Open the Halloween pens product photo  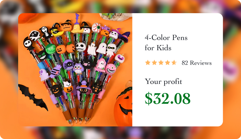pyautogui.click(x=75, y=70)
